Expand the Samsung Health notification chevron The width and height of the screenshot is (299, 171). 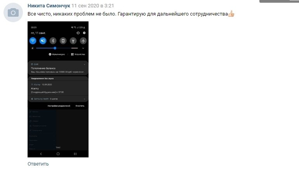click(85, 99)
